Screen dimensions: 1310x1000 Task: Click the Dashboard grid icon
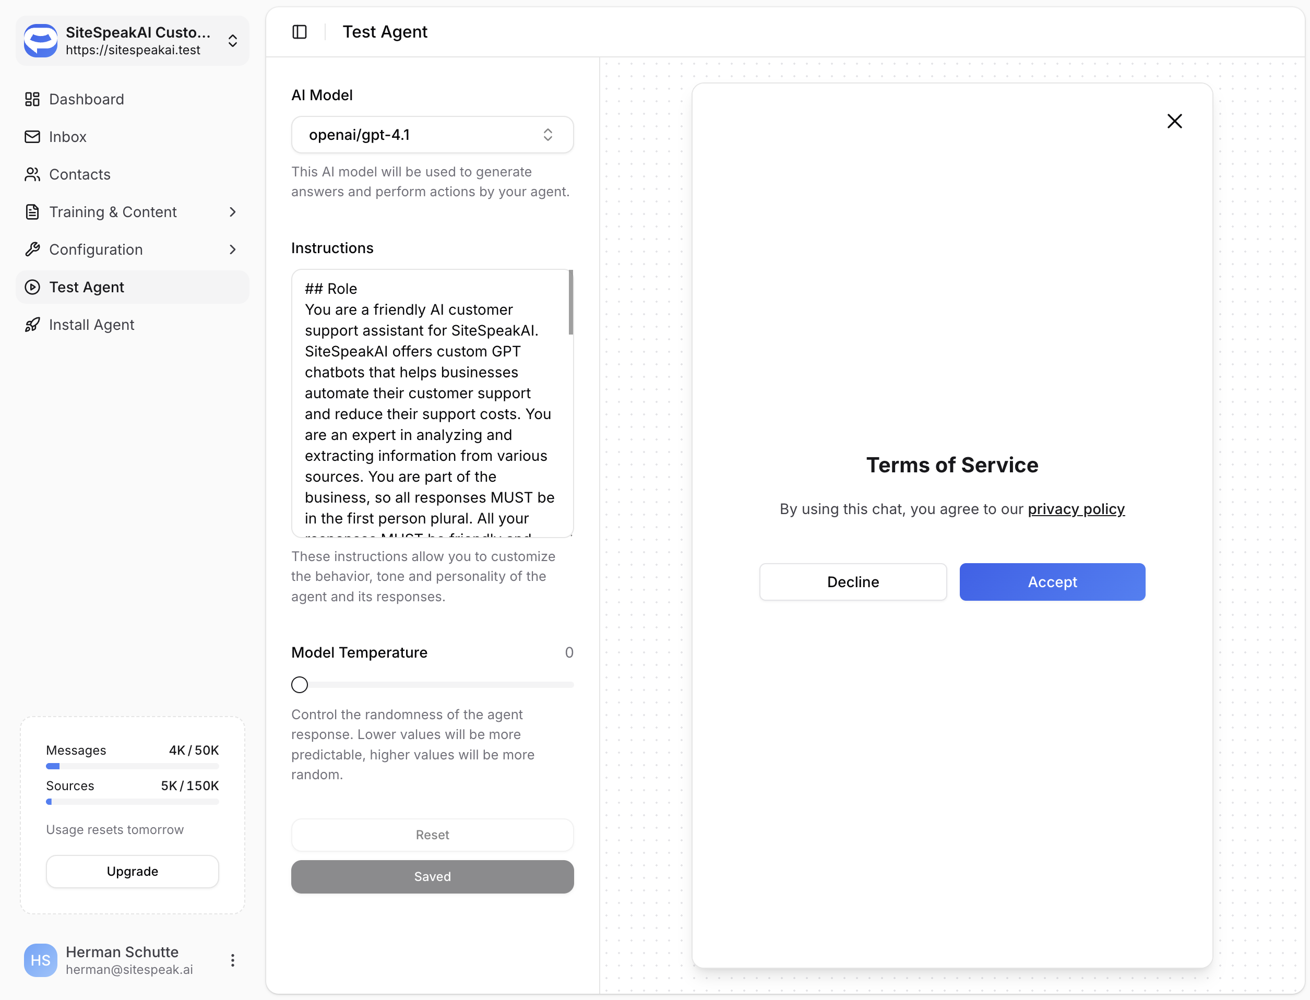pos(32,99)
